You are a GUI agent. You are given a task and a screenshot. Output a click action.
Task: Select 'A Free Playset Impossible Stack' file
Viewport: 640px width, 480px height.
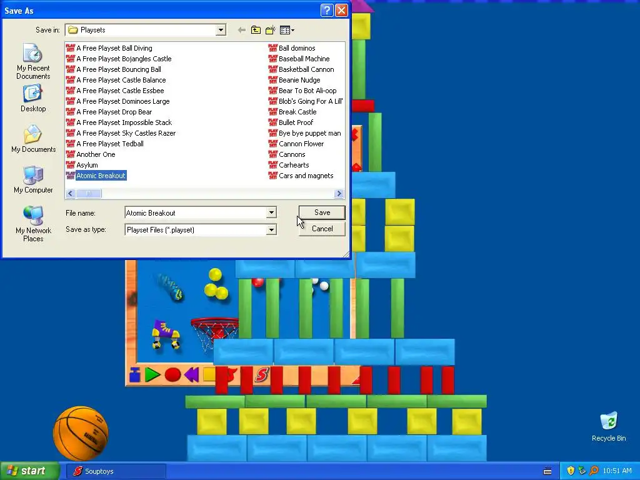point(119,122)
